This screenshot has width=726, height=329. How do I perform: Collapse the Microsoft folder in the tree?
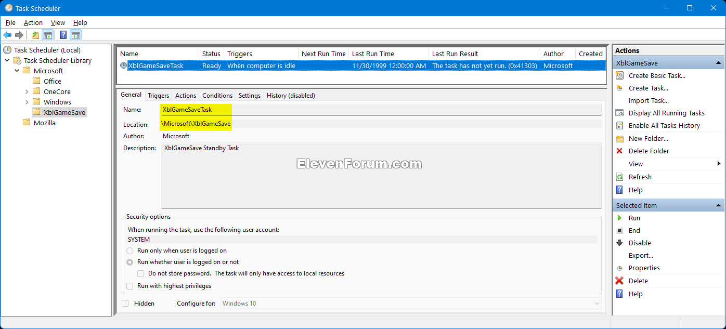pos(17,70)
